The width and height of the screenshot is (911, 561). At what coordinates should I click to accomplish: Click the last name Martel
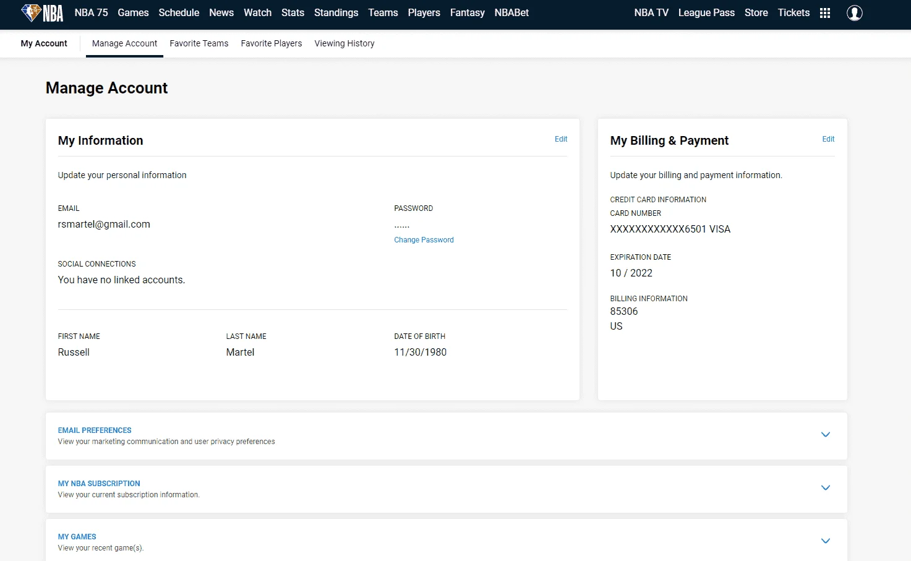tap(240, 353)
